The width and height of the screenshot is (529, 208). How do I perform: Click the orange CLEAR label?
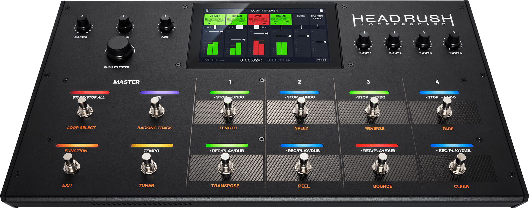461,187
